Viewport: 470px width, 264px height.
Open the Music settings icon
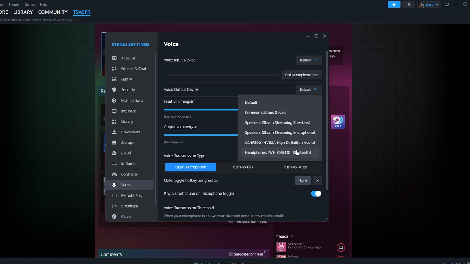tap(114, 216)
